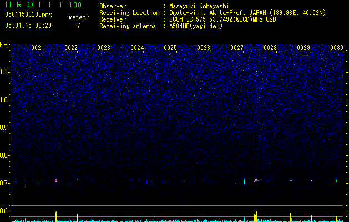Click the 0023 time marker
This screenshot has height=222, width=349.
(x=104, y=48)
